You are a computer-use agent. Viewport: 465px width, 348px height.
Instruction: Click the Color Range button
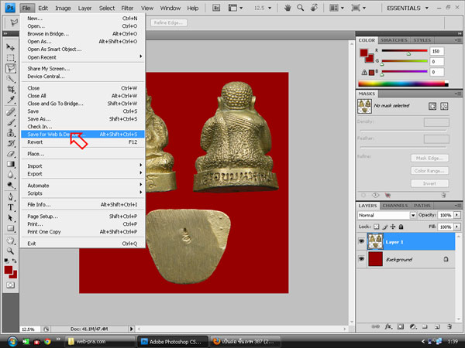429,171
